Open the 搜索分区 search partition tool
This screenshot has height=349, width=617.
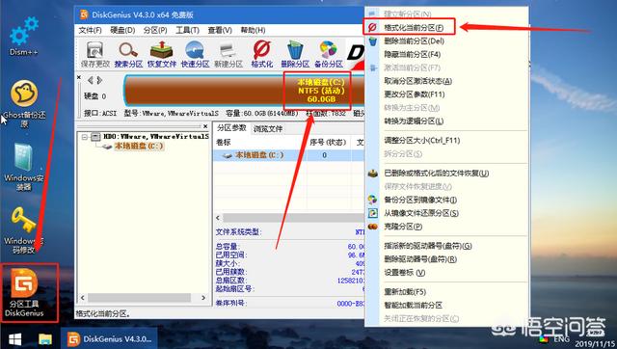coord(128,54)
